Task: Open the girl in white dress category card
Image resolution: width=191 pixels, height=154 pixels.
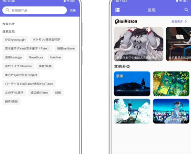Action: [x=171, y=111]
